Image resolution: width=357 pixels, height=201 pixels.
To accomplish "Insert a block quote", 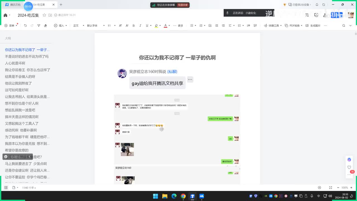I will point(249,25).
